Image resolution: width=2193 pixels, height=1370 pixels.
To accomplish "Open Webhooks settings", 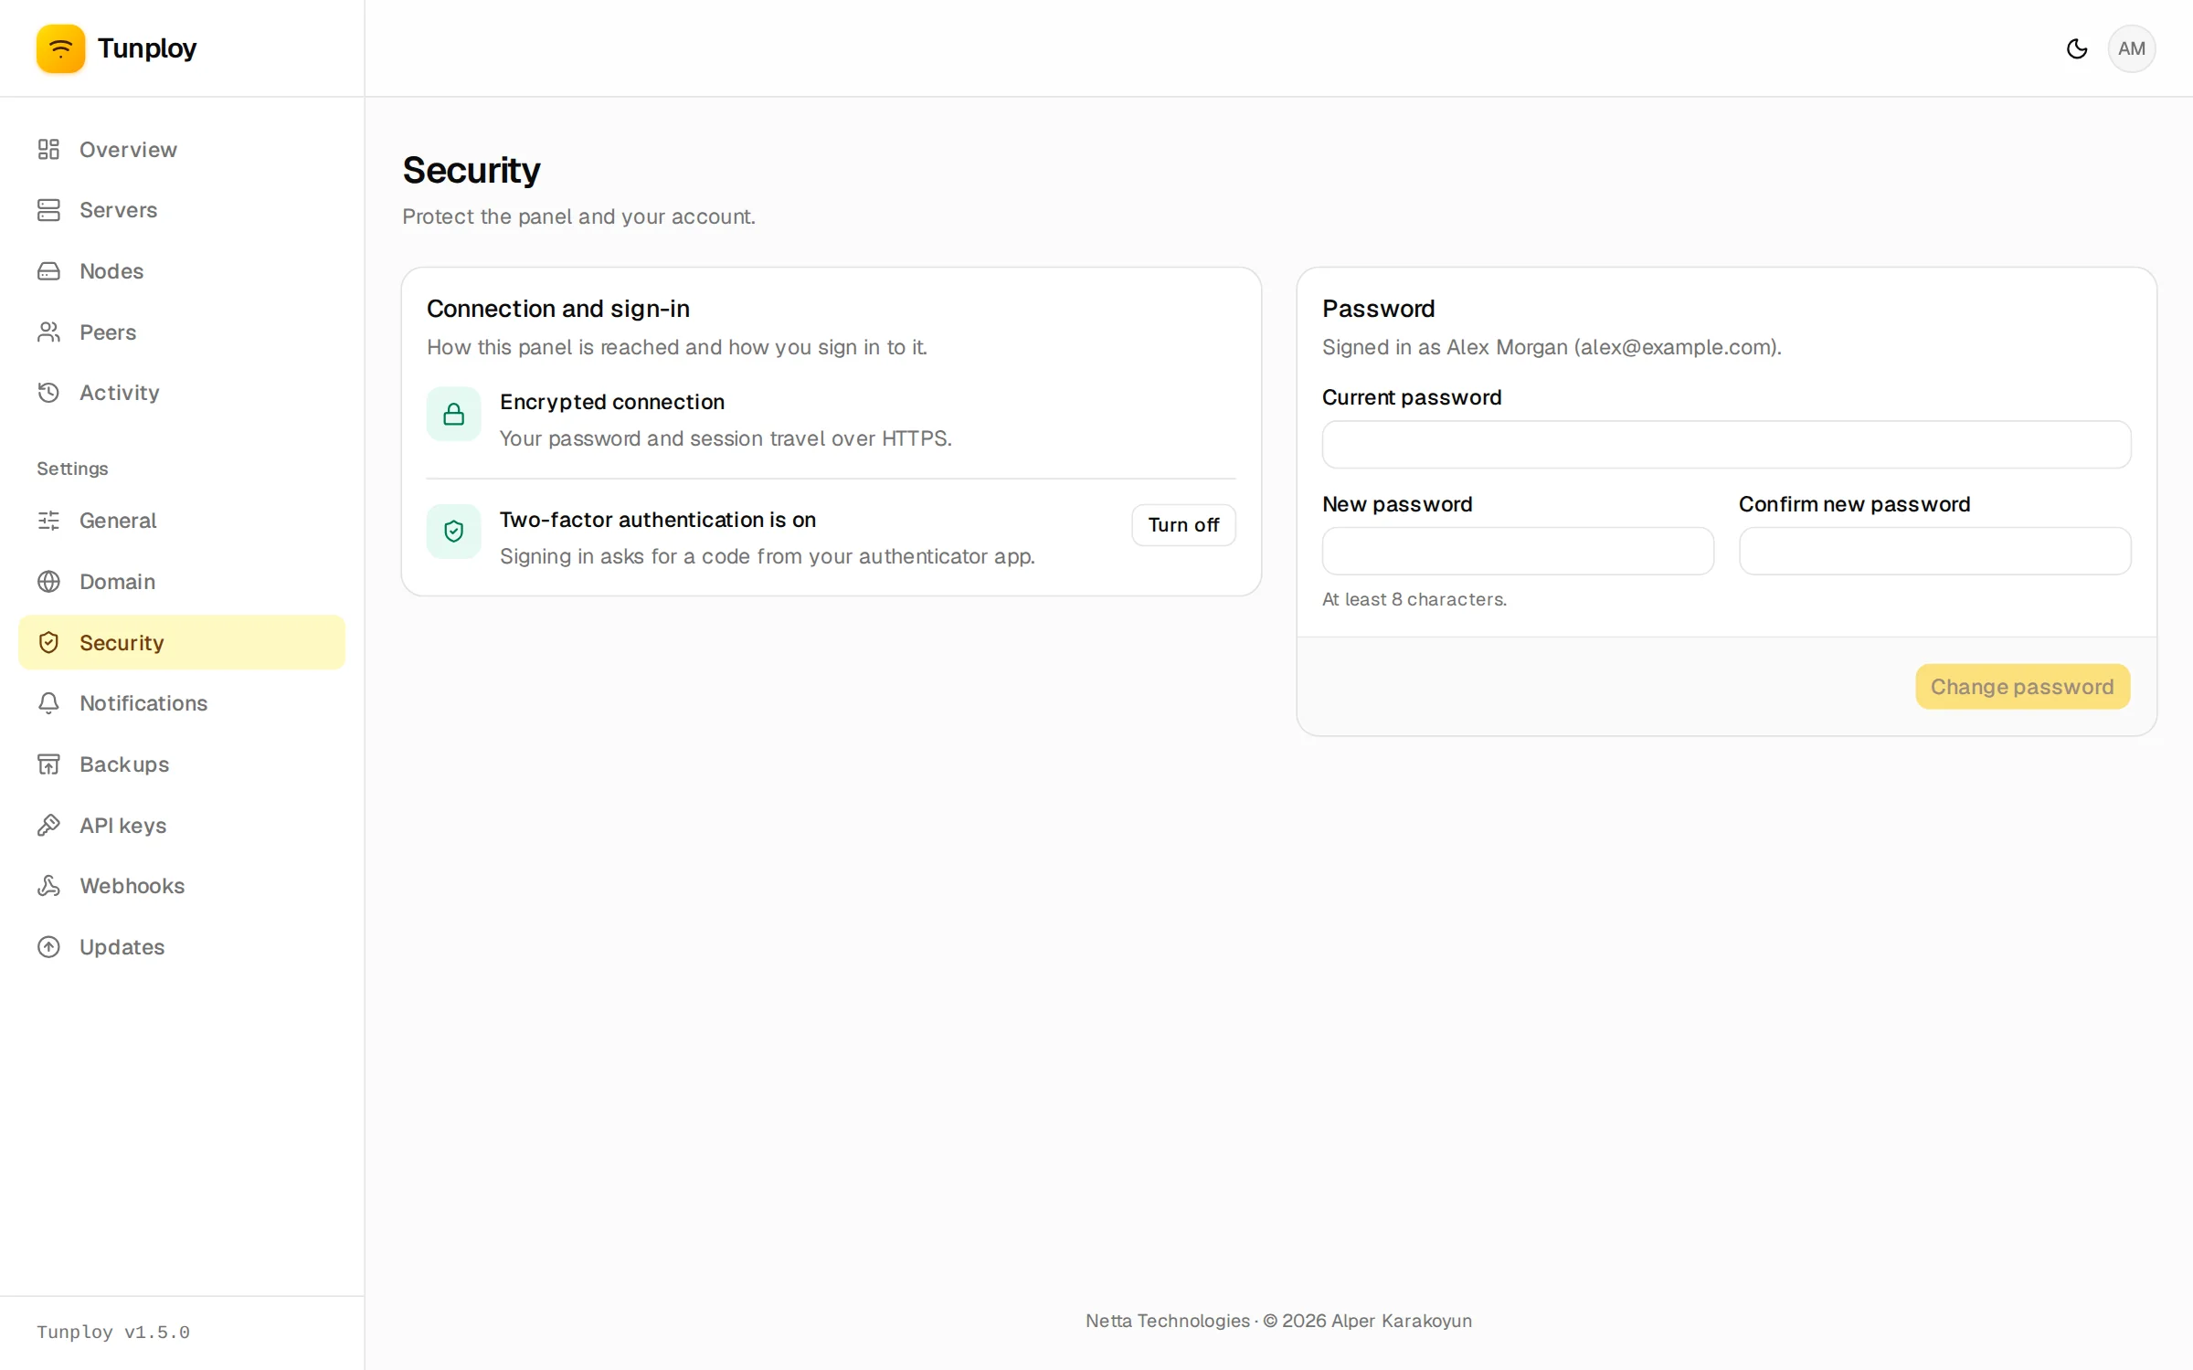I will point(182,886).
